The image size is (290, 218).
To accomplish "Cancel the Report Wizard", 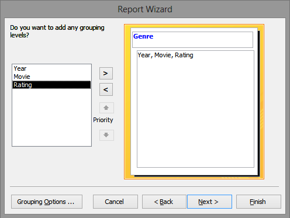I will [x=115, y=202].
